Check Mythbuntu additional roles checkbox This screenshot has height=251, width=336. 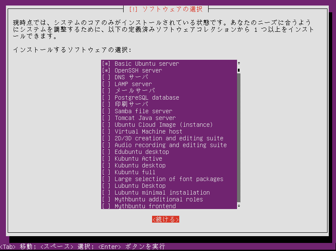[x=106, y=199]
